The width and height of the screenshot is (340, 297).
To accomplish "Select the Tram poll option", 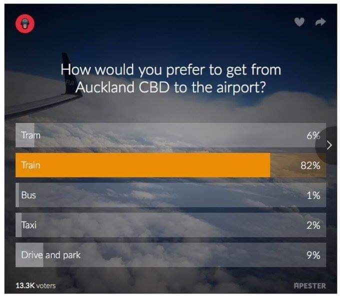I will point(170,135).
